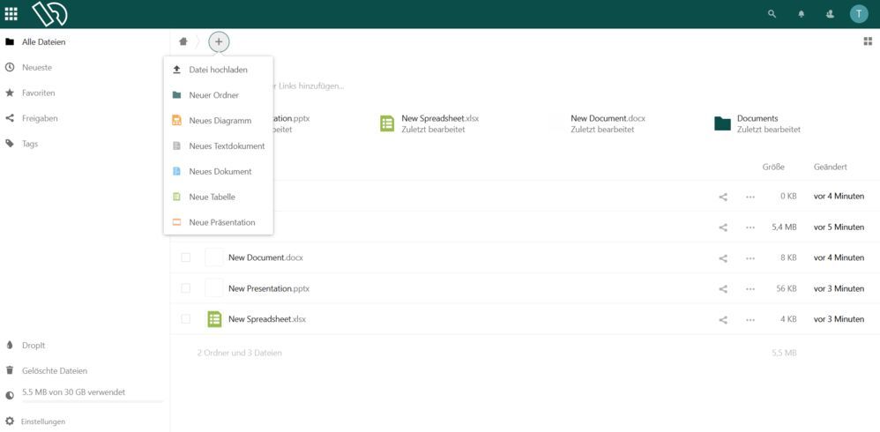
Task: Open the app grid menu icon
Action: click(x=11, y=14)
